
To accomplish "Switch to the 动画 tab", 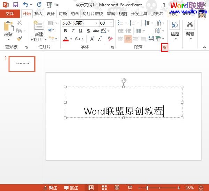I will pyautogui.click(x=75, y=14).
